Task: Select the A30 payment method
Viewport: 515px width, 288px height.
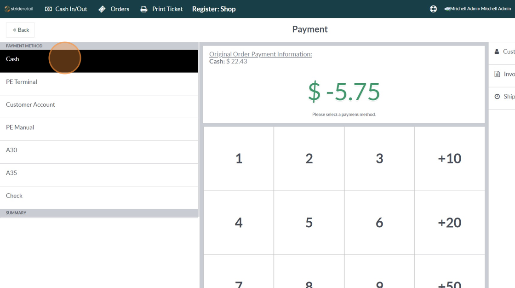Action: click(99, 152)
